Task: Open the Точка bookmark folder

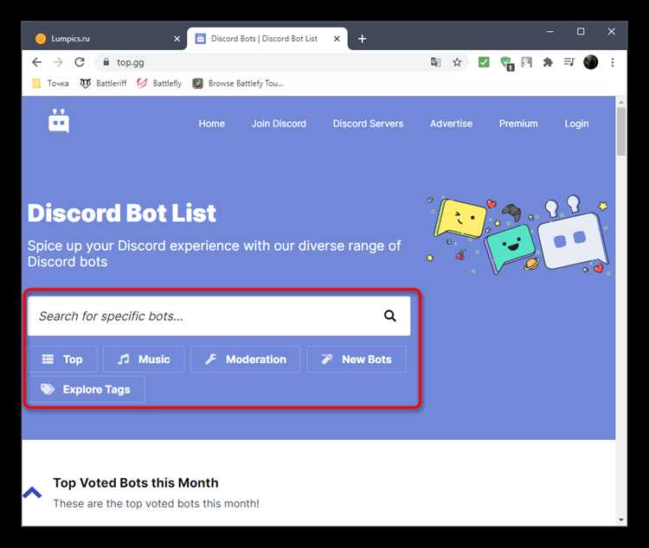Action: (x=50, y=84)
